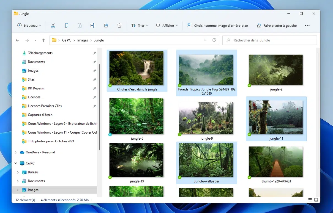Open recent locations dropdown chevron
Screen dimensions: 333x213
tap(36, 40)
